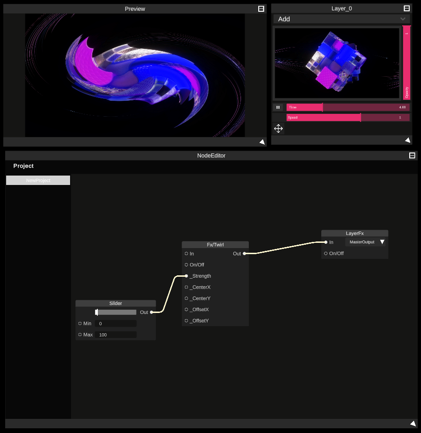Pause playback with the pause button
Image resolution: width=421 pixels, height=433 pixels.
pyautogui.click(x=278, y=107)
